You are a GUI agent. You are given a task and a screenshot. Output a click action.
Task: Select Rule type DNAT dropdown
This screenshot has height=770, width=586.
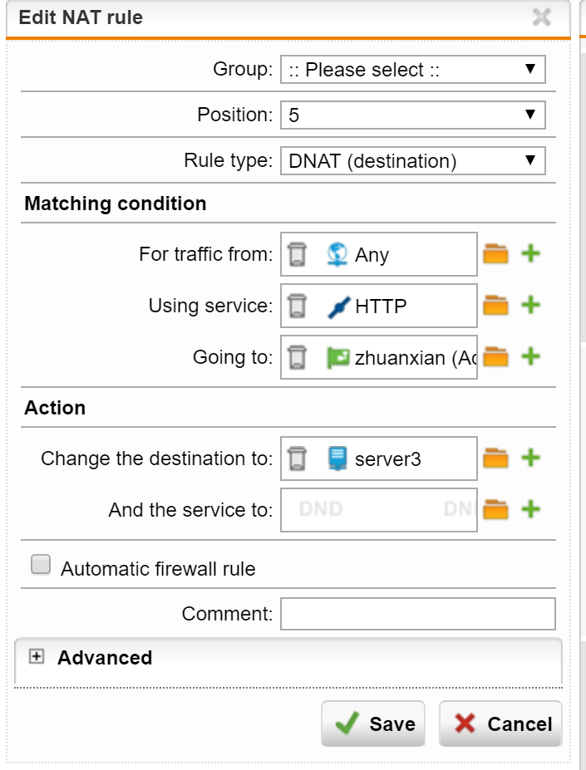point(413,160)
